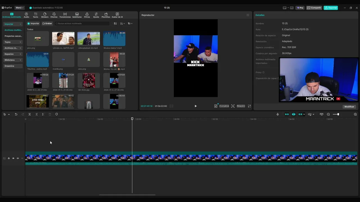
Task: Expand the Biblioteca sidebar section
Action: click(x=13, y=60)
